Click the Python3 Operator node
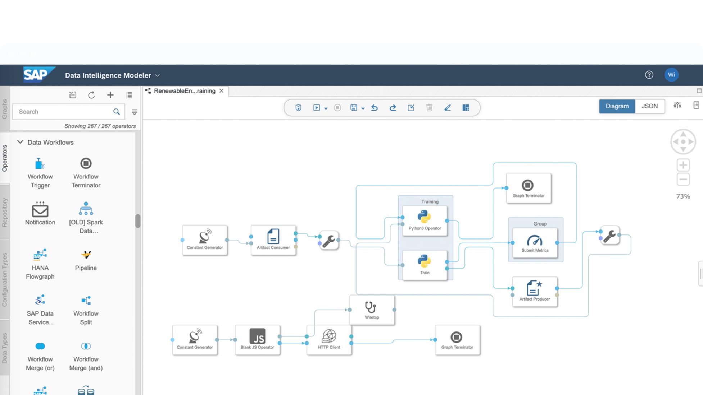This screenshot has width=703, height=395. tap(425, 220)
